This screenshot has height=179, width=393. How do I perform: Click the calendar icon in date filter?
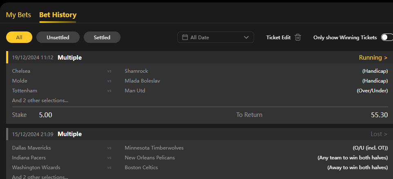click(185, 37)
